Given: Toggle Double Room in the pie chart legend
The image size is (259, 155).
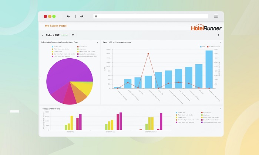Looking at the screenshot, I should [57, 52].
